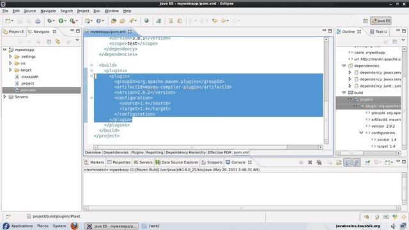Click the [web] taskbar window button
Screen dimensions: 409x230
[151, 226]
